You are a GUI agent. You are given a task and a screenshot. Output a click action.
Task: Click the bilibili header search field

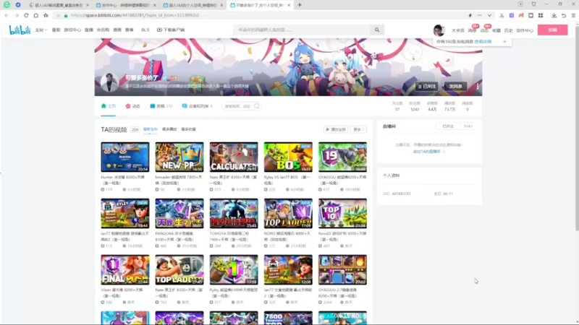coord(302,30)
